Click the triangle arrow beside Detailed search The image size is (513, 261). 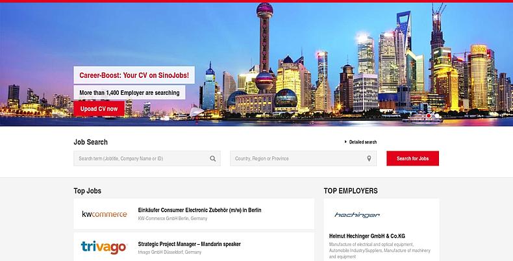[345, 142]
